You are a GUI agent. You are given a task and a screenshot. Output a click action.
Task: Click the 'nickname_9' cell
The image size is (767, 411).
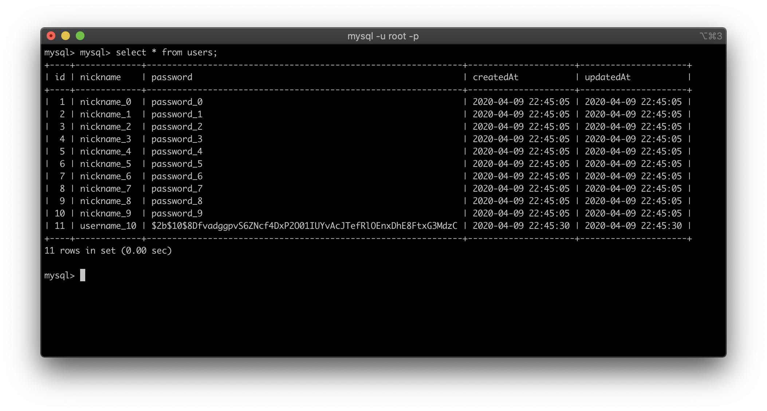coord(105,214)
